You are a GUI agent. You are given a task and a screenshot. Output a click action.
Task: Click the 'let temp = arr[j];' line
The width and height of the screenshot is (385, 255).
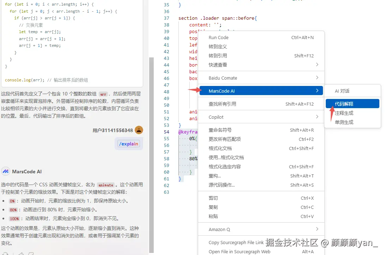[x=40, y=32]
